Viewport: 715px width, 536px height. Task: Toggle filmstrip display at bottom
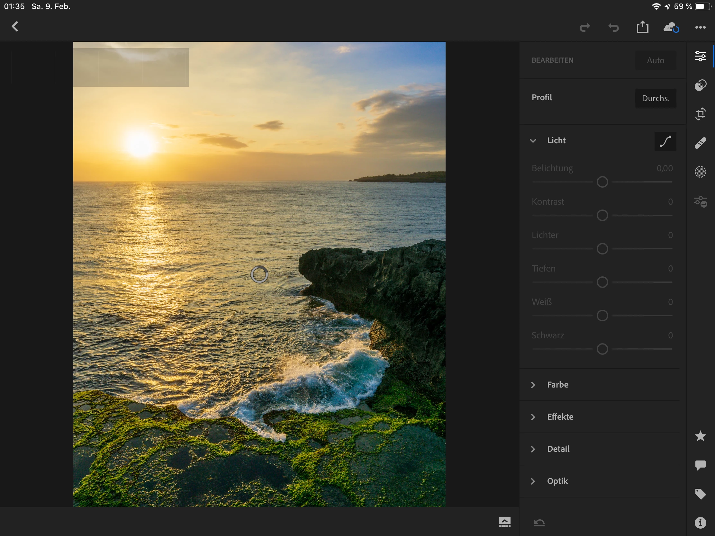click(x=504, y=522)
